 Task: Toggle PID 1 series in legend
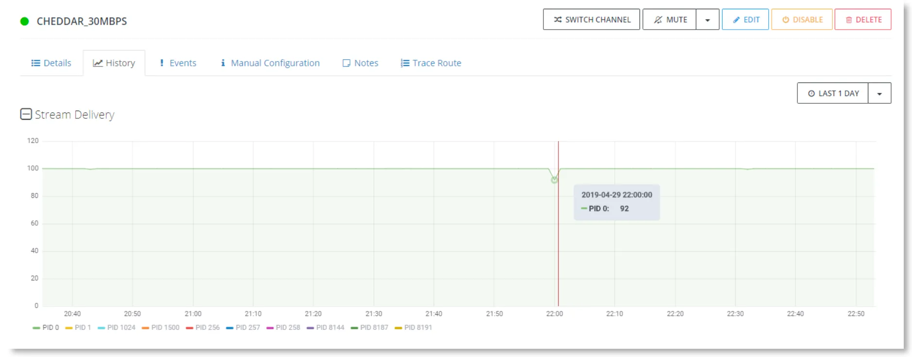click(78, 328)
